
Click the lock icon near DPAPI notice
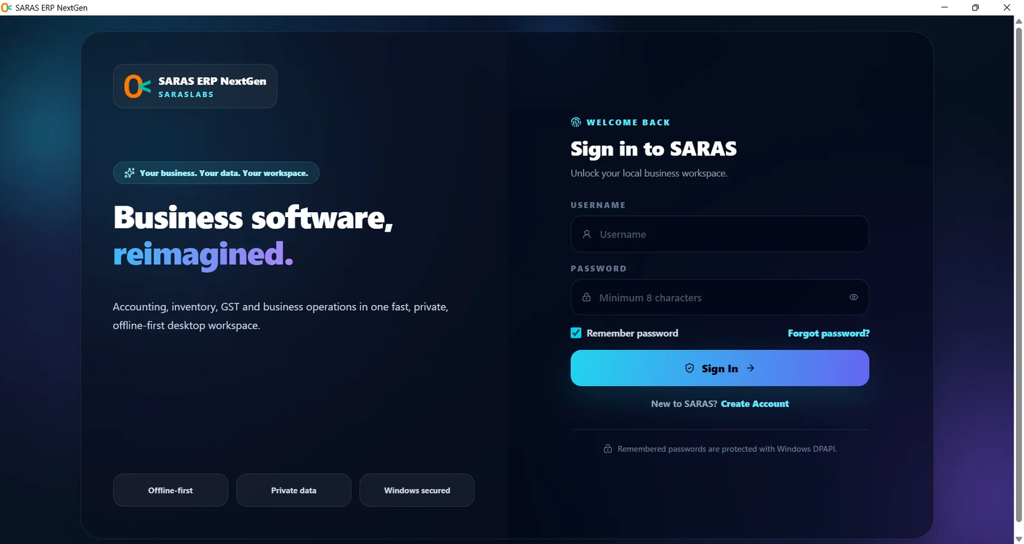coord(608,449)
